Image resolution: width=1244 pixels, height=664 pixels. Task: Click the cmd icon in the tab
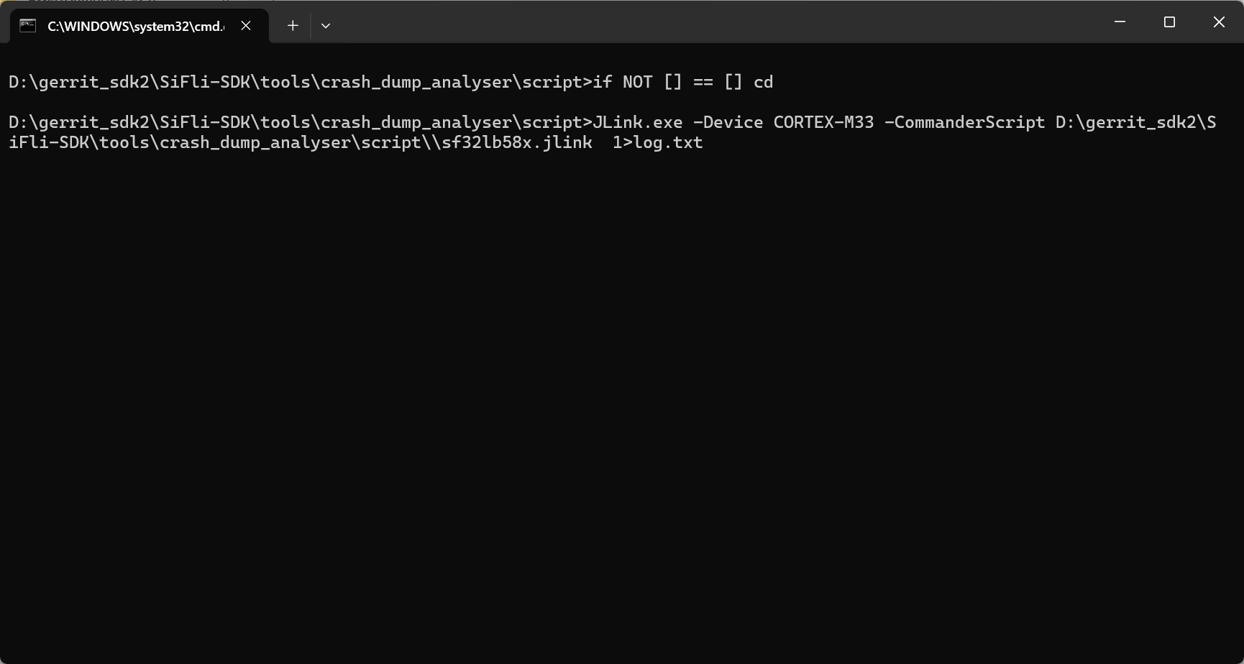tap(28, 26)
